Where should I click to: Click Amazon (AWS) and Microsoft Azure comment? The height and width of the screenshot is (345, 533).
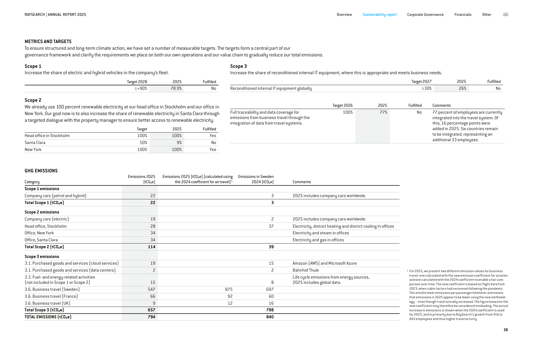(x=324, y=263)
